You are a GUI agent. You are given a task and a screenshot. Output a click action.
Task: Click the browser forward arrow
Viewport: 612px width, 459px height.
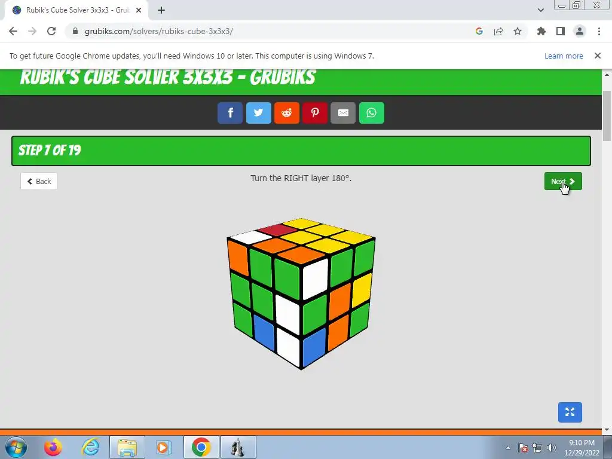click(x=32, y=31)
